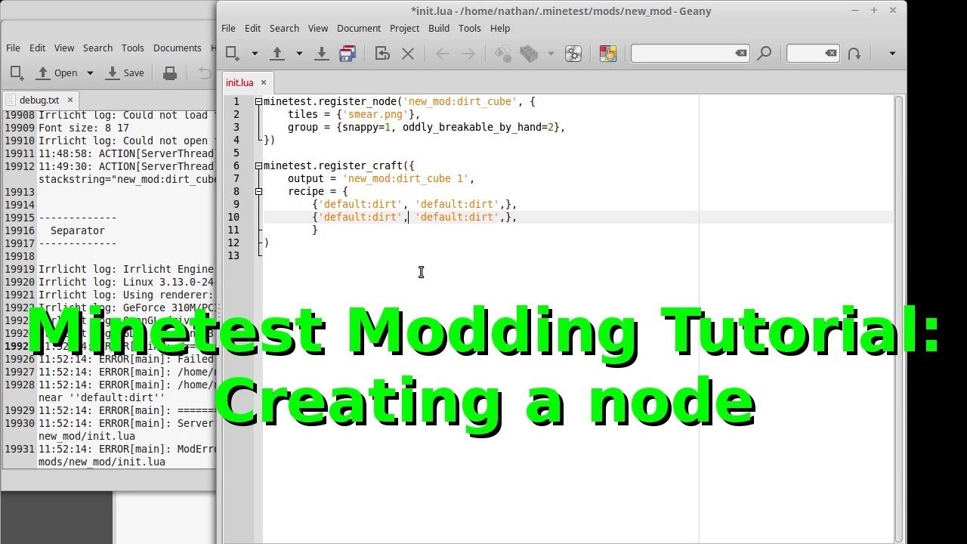The width and height of the screenshot is (967, 544).
Task: Click the save all files icon
Action: [x=348, y=54]
